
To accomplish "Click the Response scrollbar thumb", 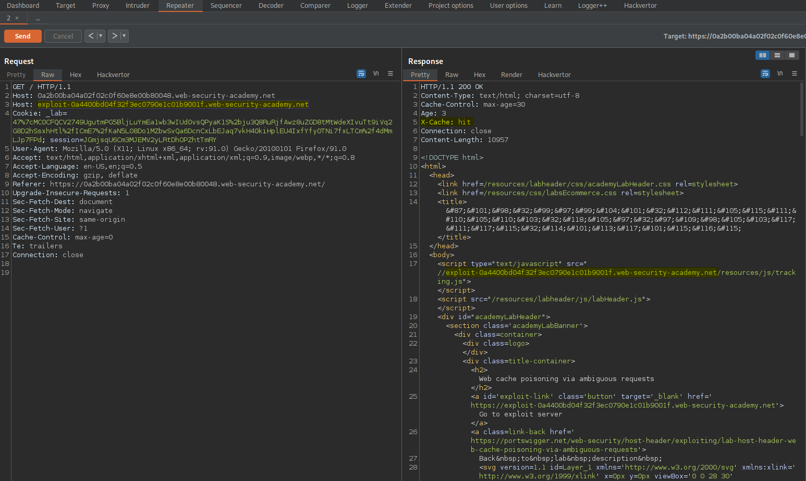I will click(x=802, y=109).
